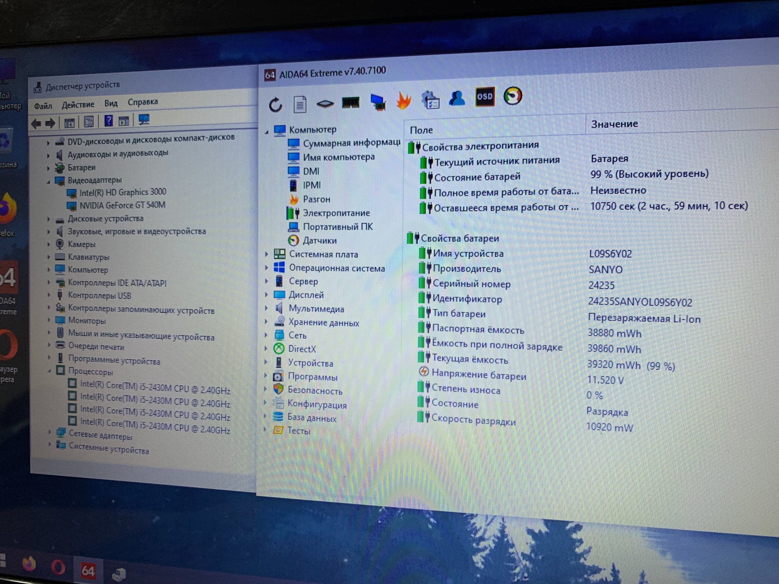Screen dimensions: 779x584
Task: Click AIDA64 icon in the taskbar
Action: pyautogui.click(x=88, y=571)
